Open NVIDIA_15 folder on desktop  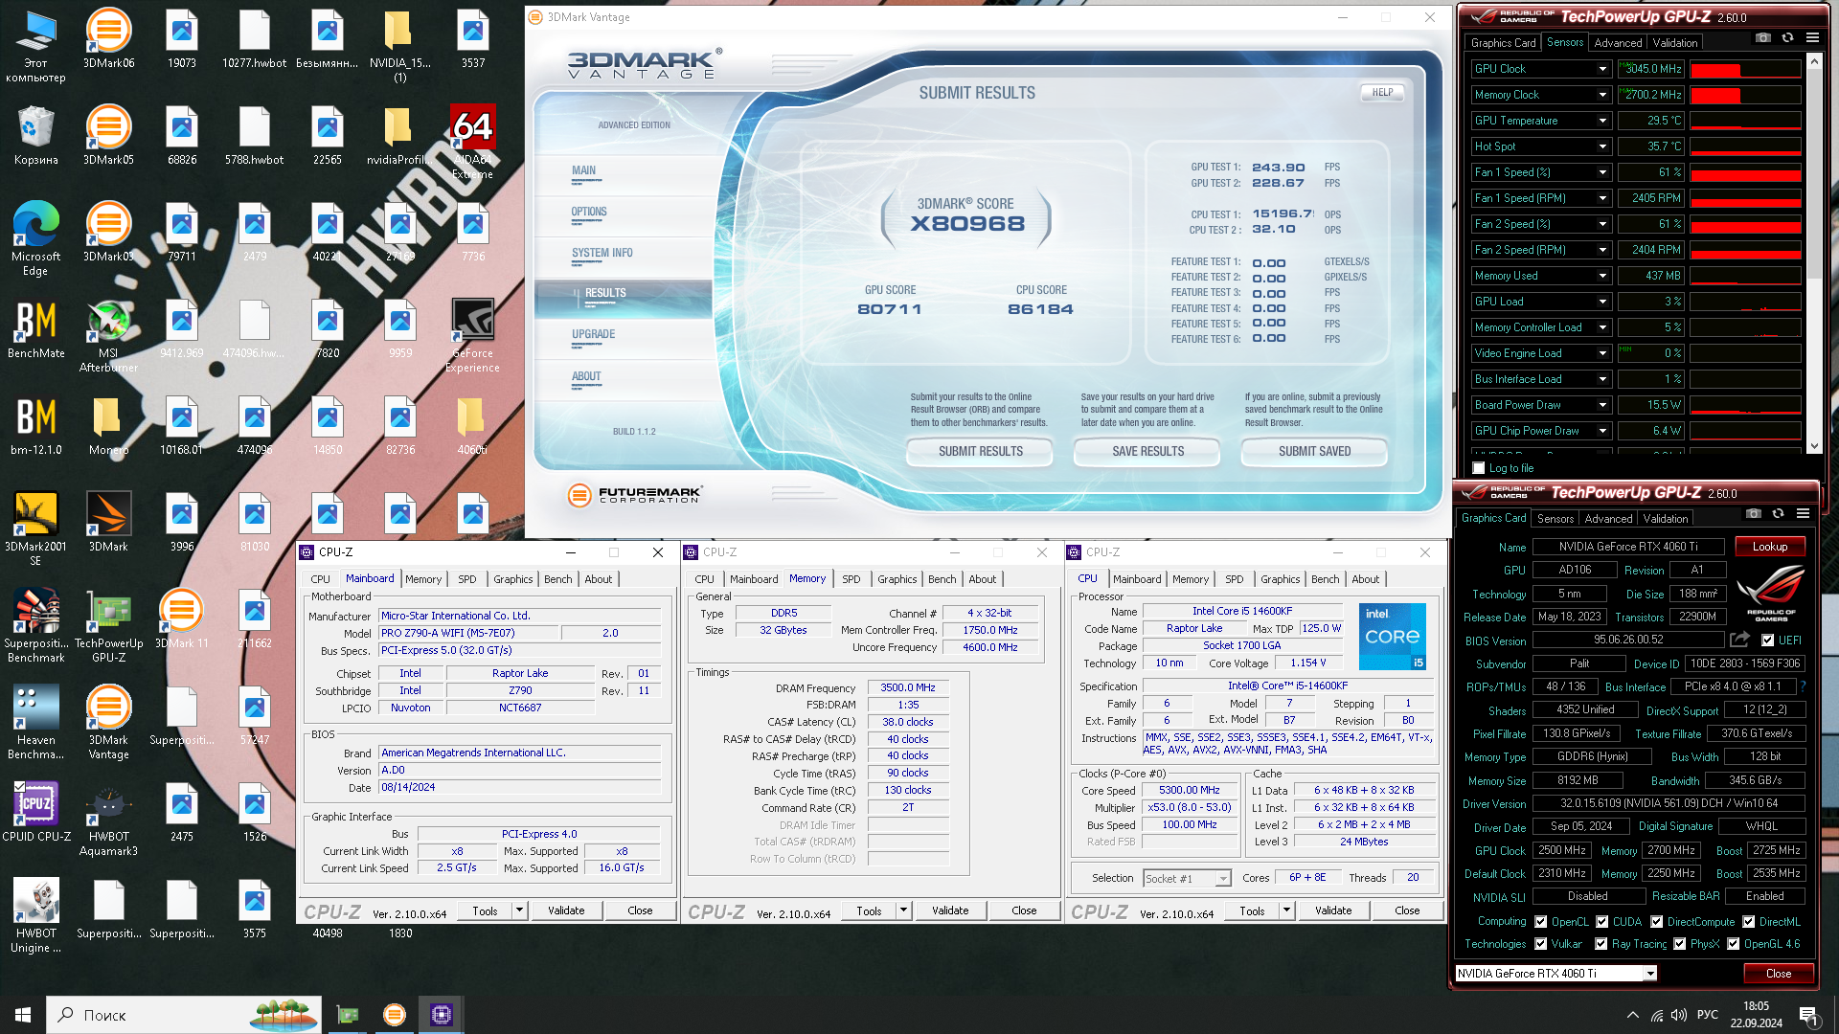[399, 46]
